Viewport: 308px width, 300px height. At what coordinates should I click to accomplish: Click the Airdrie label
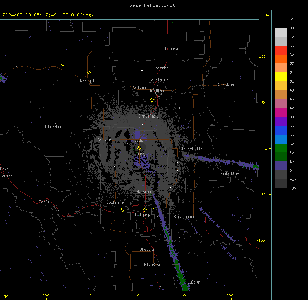[144, 191]
